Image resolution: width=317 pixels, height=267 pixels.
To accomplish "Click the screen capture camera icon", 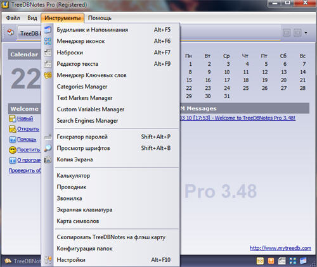I will [x=48, y=159].
